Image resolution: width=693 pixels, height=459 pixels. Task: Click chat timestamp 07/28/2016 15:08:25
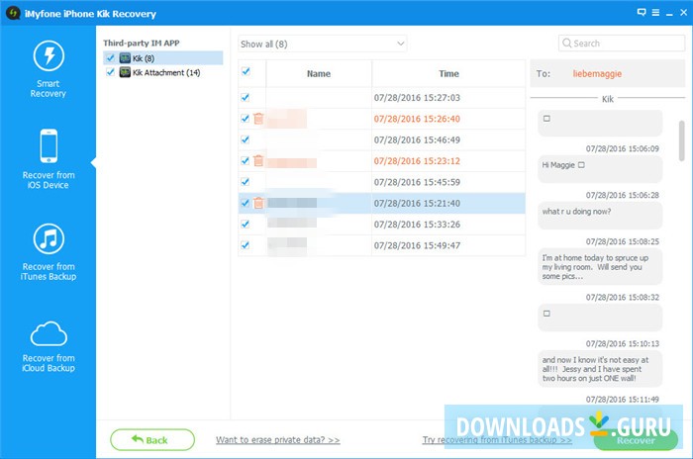point(623,241)
